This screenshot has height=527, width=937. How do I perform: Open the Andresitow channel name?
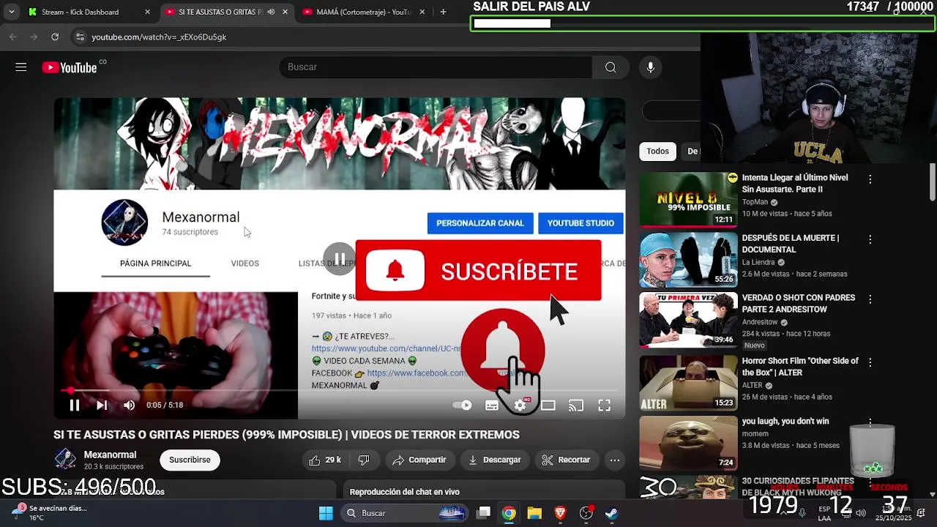[x=760, y=322]
